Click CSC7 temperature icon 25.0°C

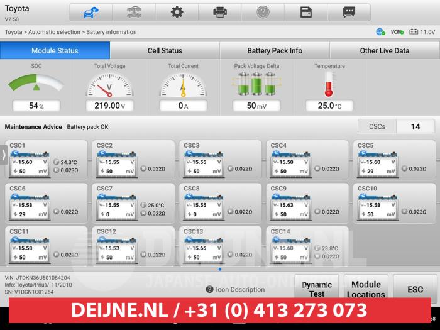coord(143,205)
